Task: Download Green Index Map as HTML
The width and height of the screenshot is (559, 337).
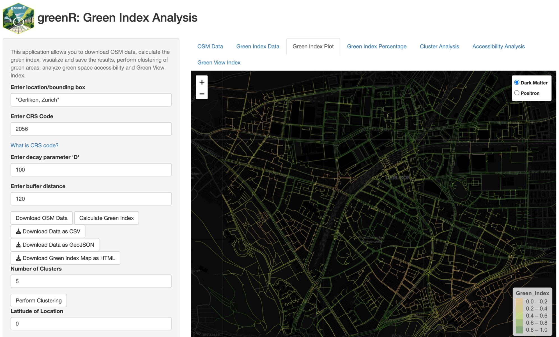Action: pos(65,258)
